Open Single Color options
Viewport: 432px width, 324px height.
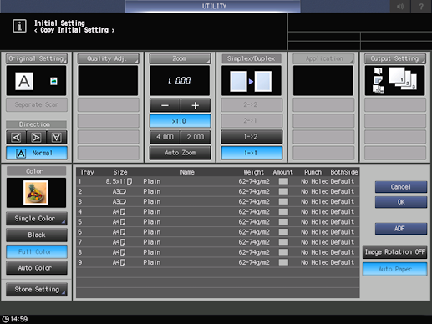click(37, 219)
